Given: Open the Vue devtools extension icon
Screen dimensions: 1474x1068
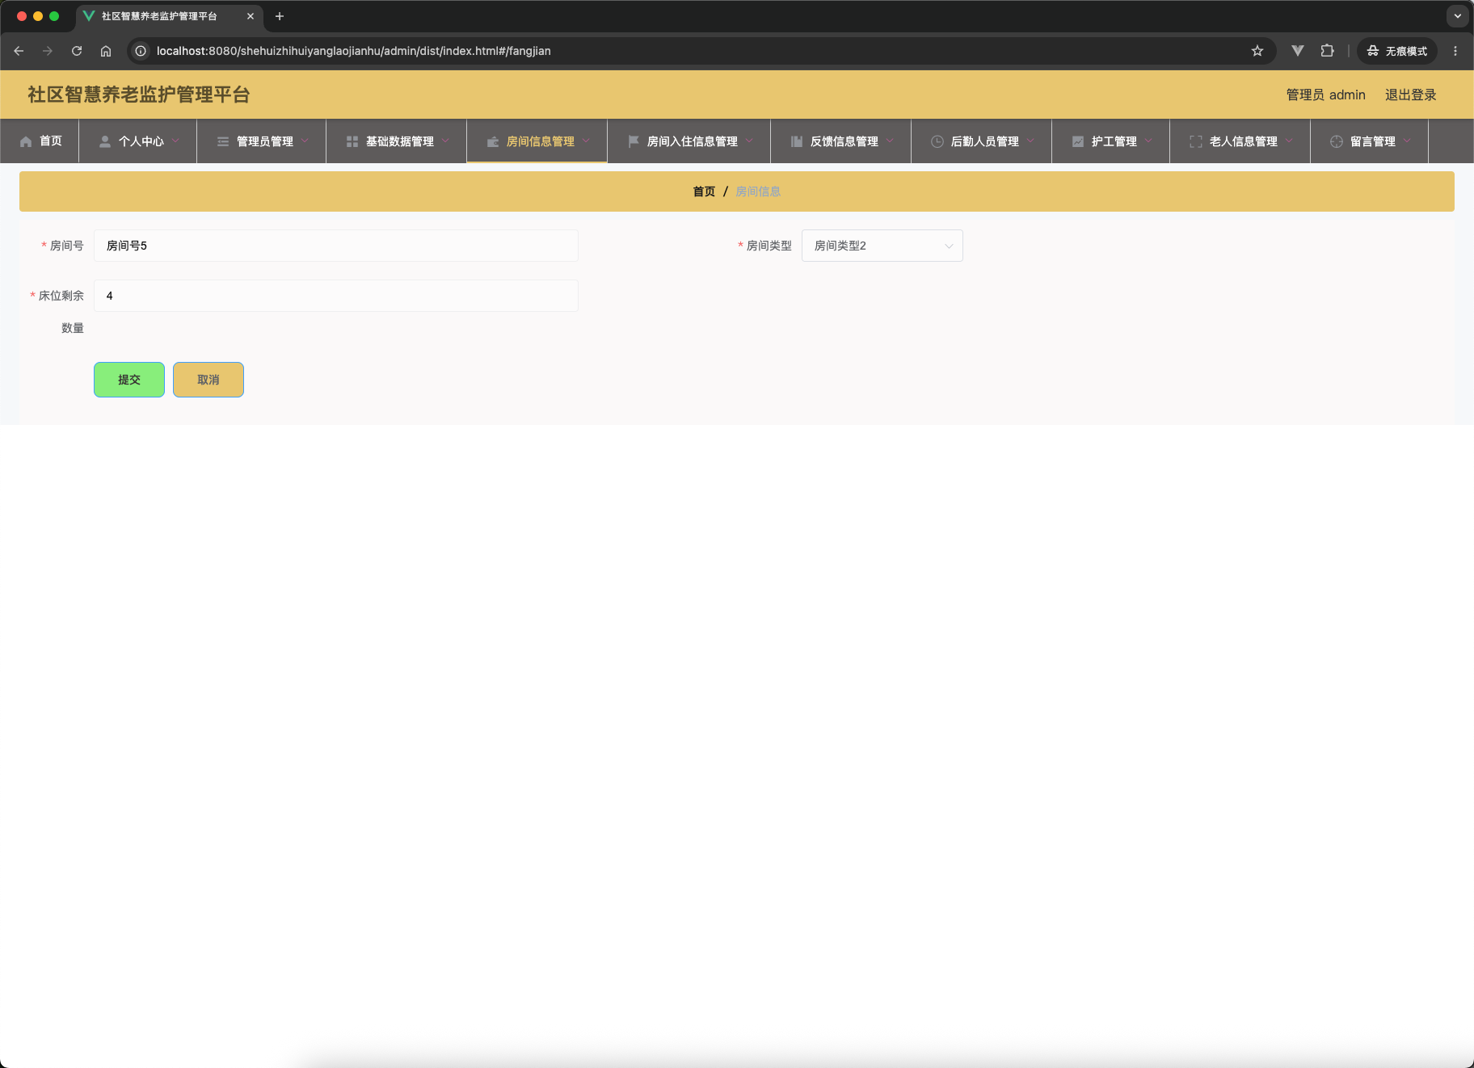Looking at the screenshot, I should pos(1298,51).
